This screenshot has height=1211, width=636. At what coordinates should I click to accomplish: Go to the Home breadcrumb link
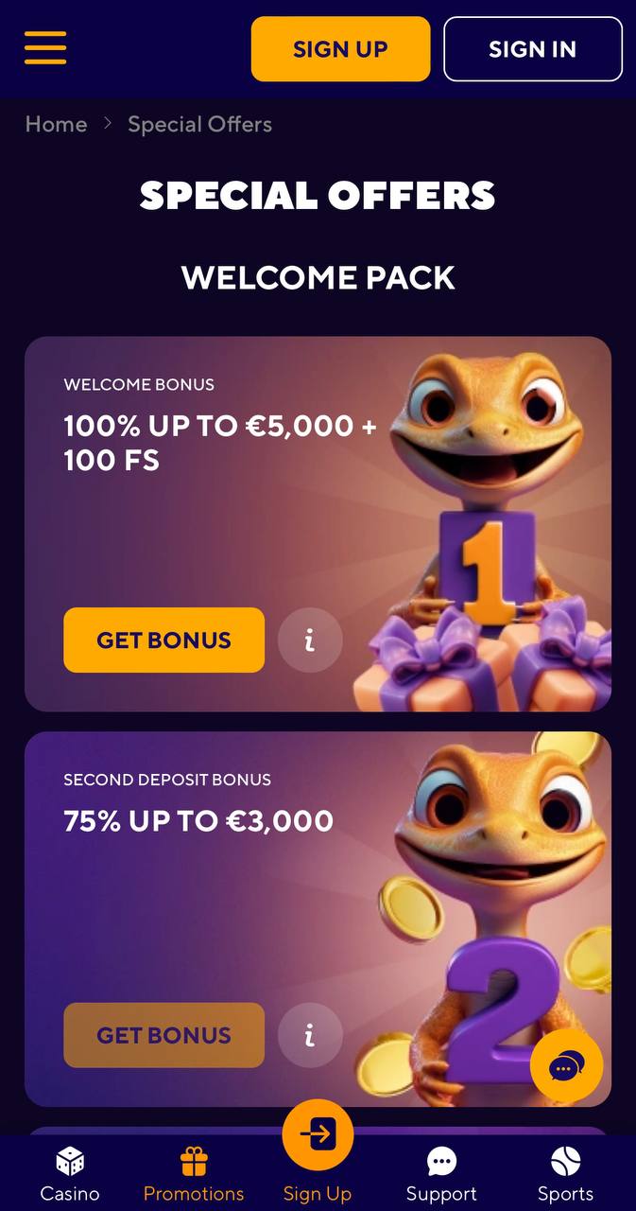click(56, 124)
